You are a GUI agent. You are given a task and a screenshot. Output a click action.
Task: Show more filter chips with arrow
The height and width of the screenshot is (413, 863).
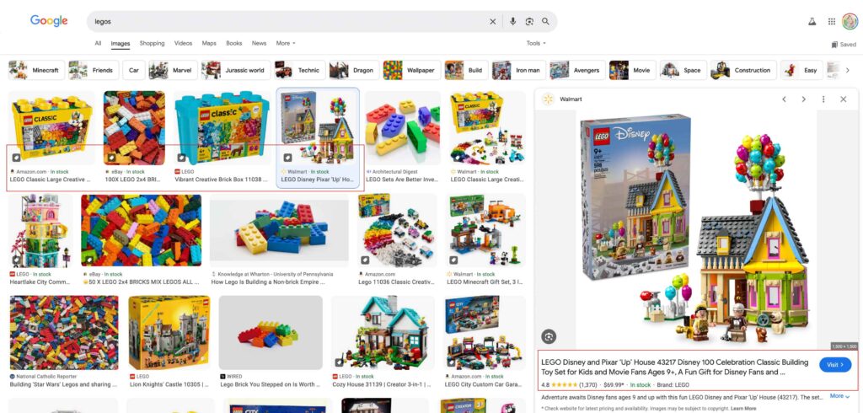(x=848, y=70)
